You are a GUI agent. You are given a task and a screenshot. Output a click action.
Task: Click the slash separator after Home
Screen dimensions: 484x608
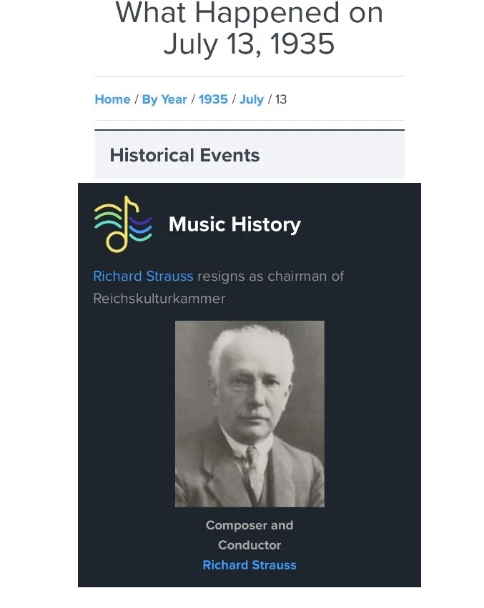[136, 99]
